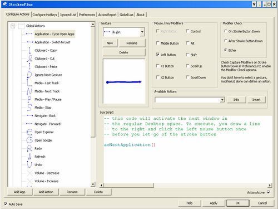Toggle the Action Active checkbox
The height and width of the screenshot is (209, 278).
pyautogui.click(x=269, y=192)
